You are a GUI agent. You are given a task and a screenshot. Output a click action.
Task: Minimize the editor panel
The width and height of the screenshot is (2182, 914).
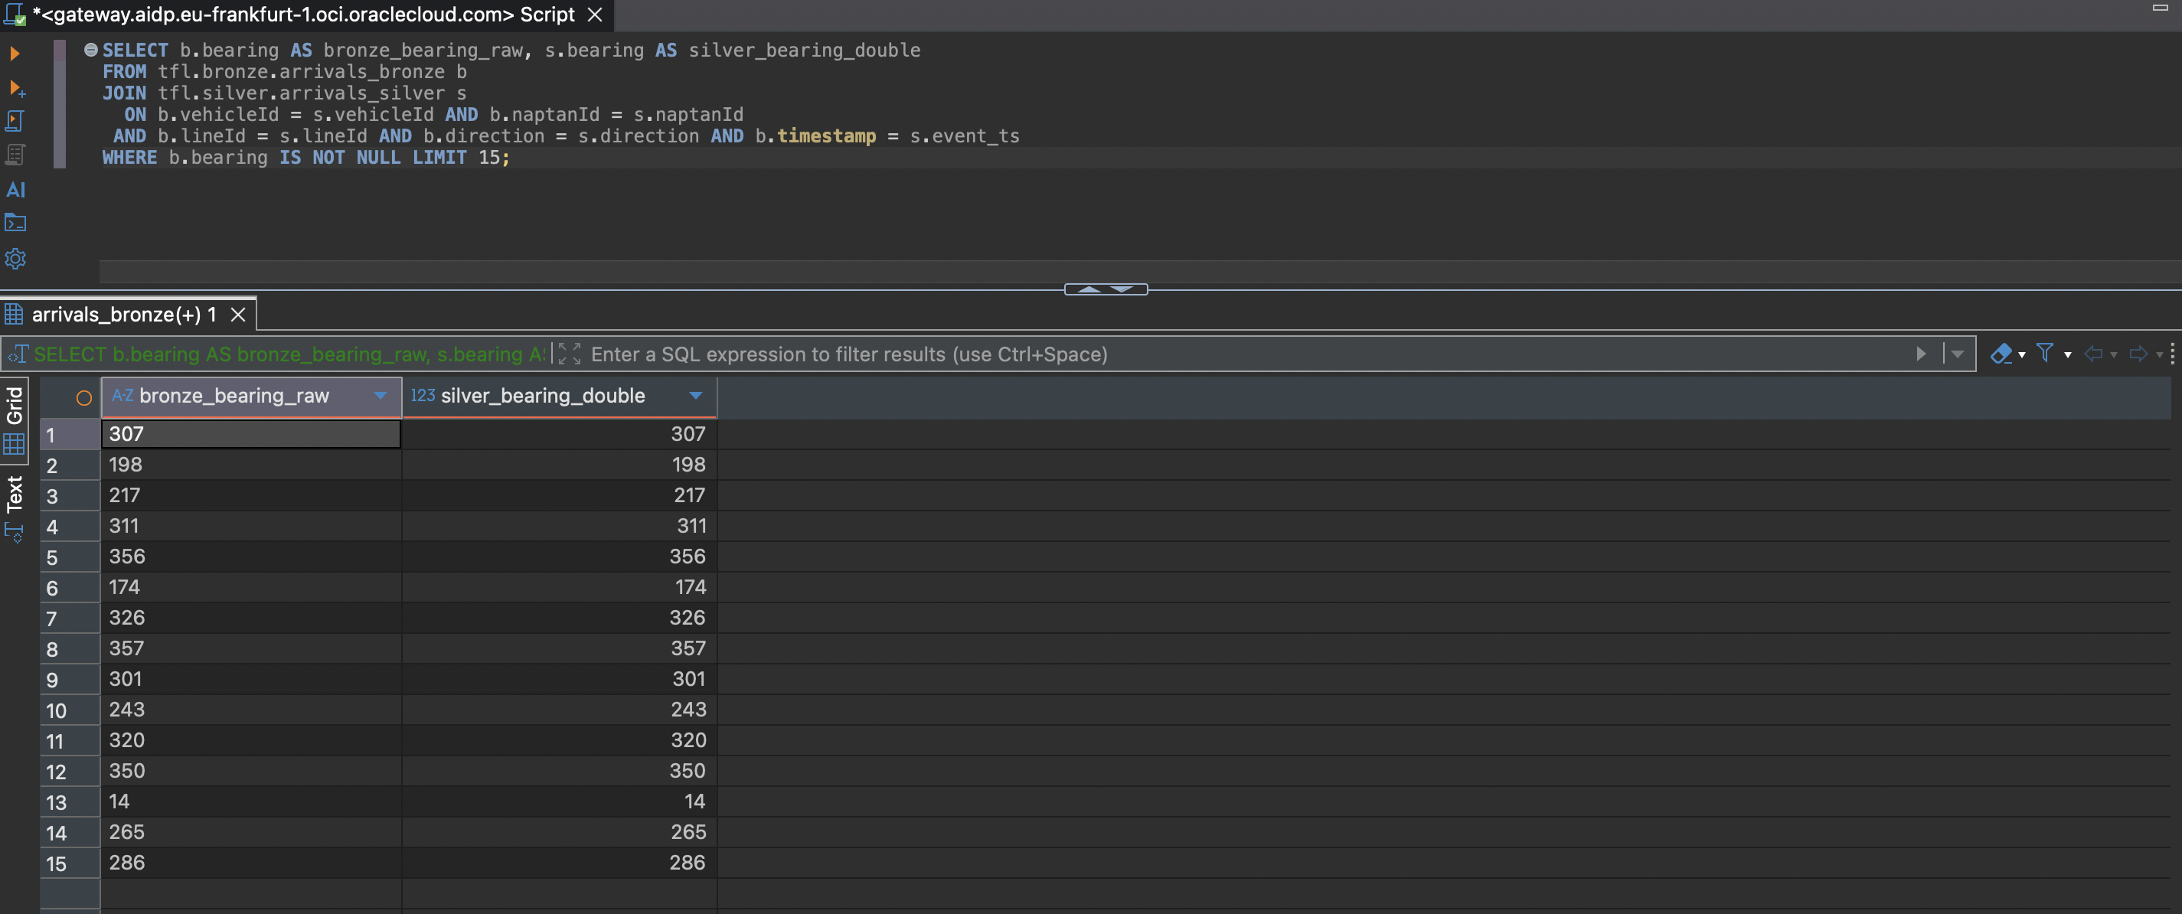pos(2160,8)
